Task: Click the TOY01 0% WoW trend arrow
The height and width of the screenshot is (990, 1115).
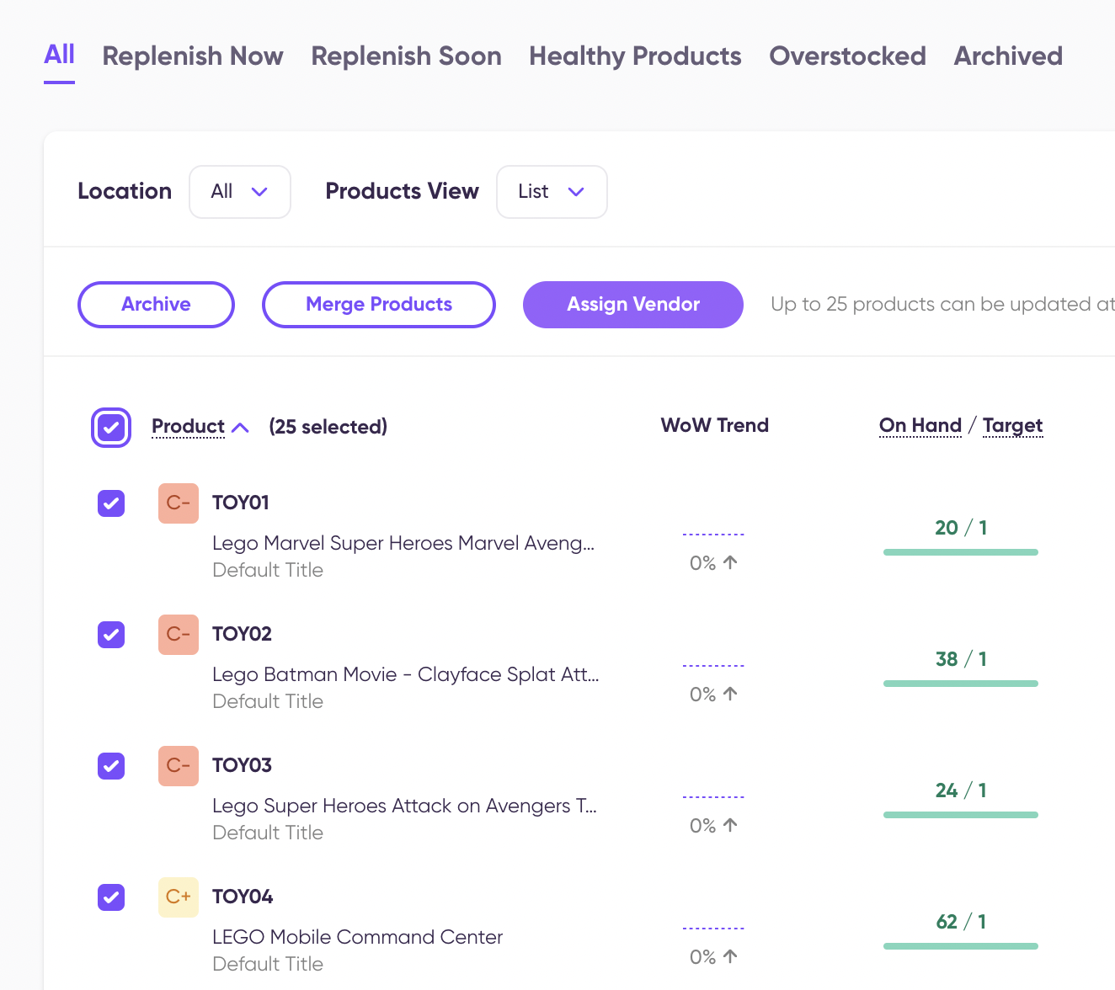Action: (x=730, y=562)
